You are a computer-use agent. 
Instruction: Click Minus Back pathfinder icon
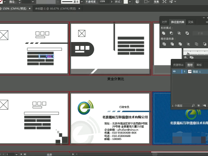[205, 44]
